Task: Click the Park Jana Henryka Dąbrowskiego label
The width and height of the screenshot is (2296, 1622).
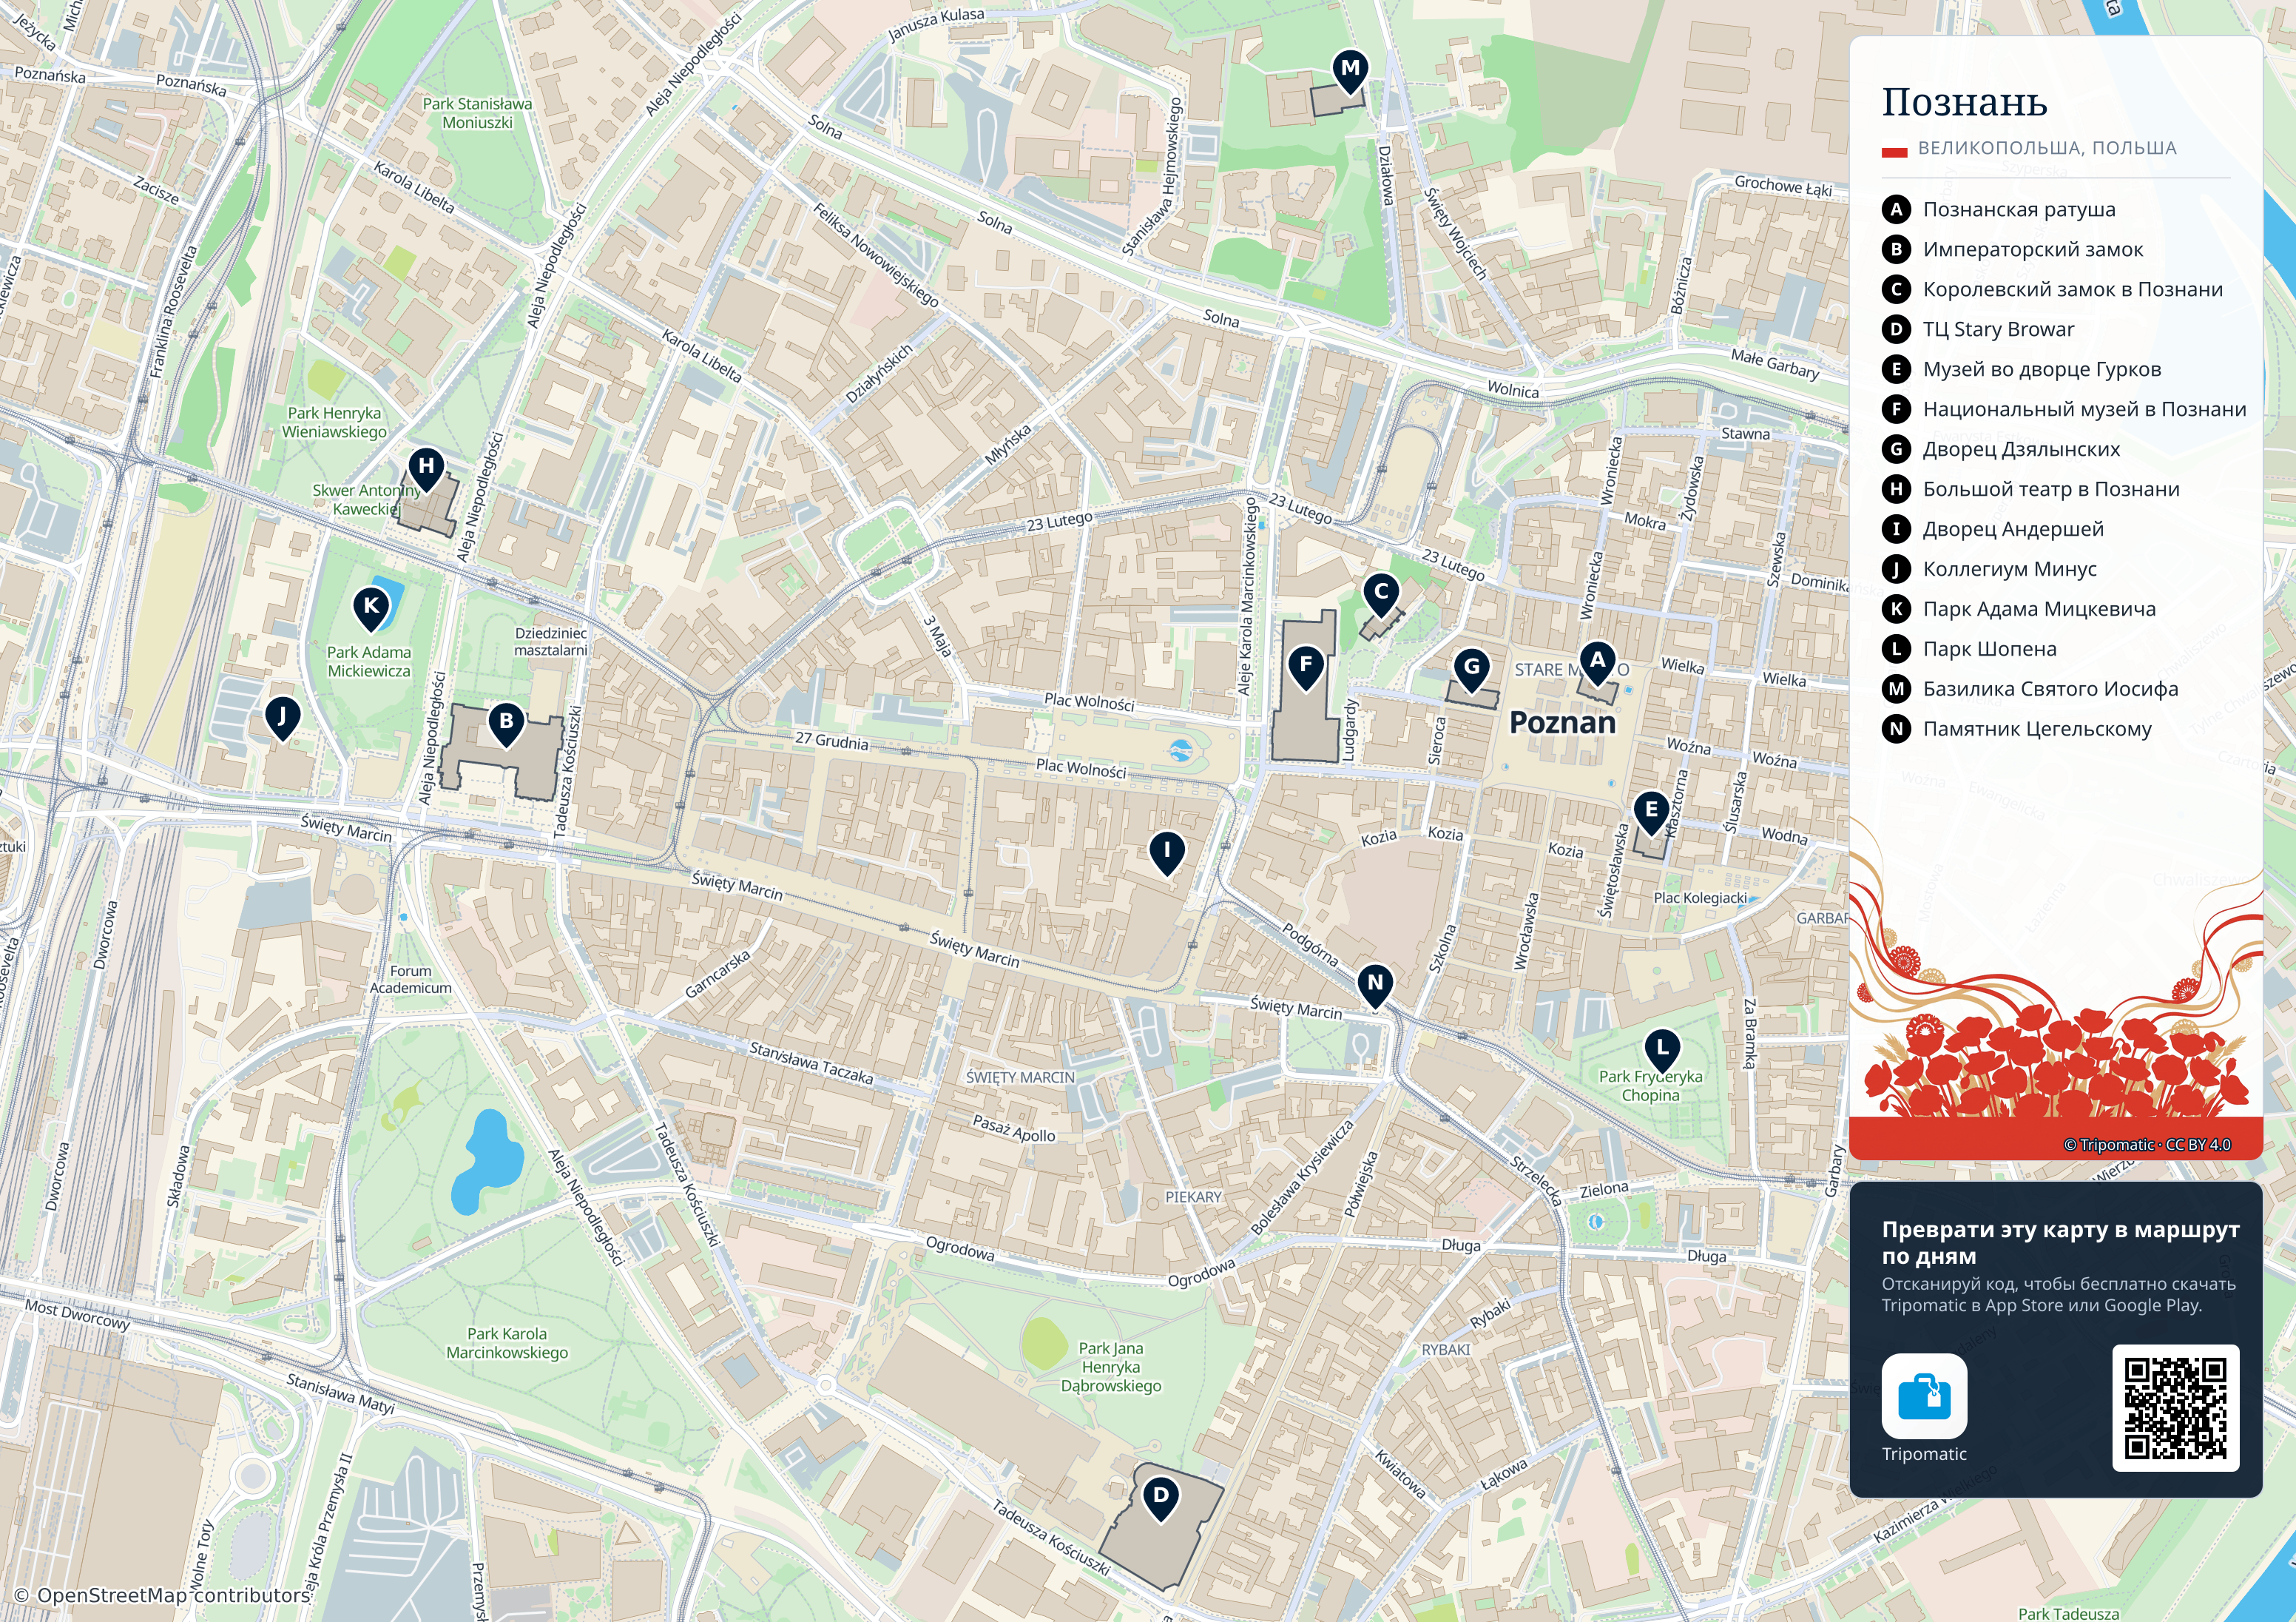Action: [x=1111, y=1367]
